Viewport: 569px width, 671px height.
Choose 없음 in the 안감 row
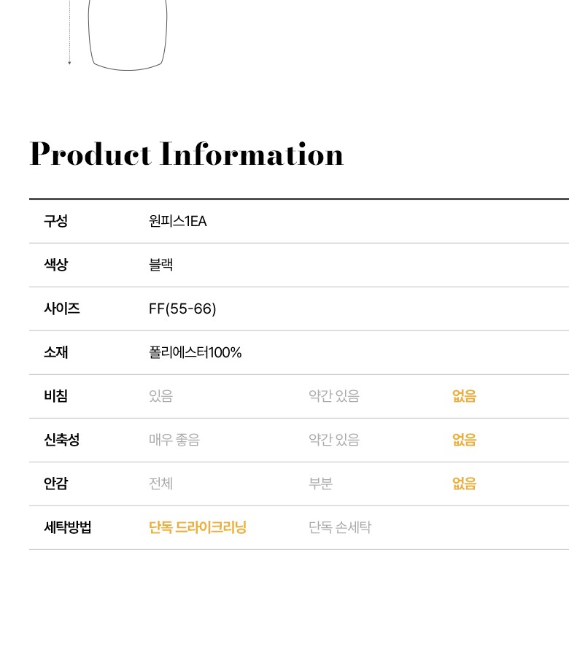tap(464, 484)
